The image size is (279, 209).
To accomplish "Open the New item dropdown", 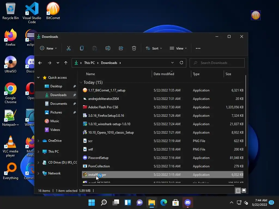I will pos(48,48).
